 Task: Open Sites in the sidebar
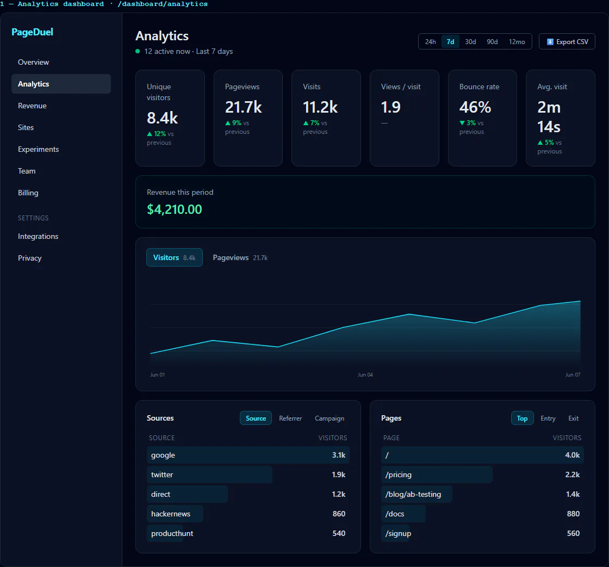(x=61, y=127)
